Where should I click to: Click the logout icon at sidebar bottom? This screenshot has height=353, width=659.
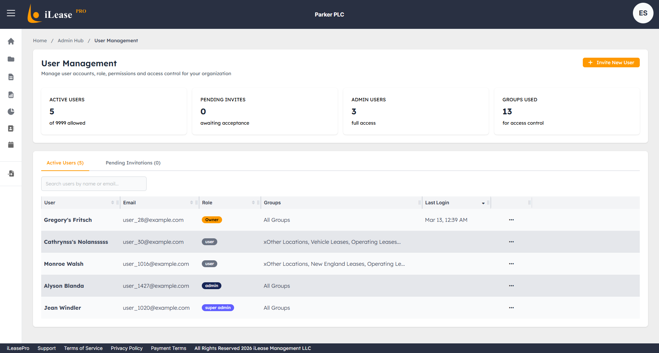[11, 173]
